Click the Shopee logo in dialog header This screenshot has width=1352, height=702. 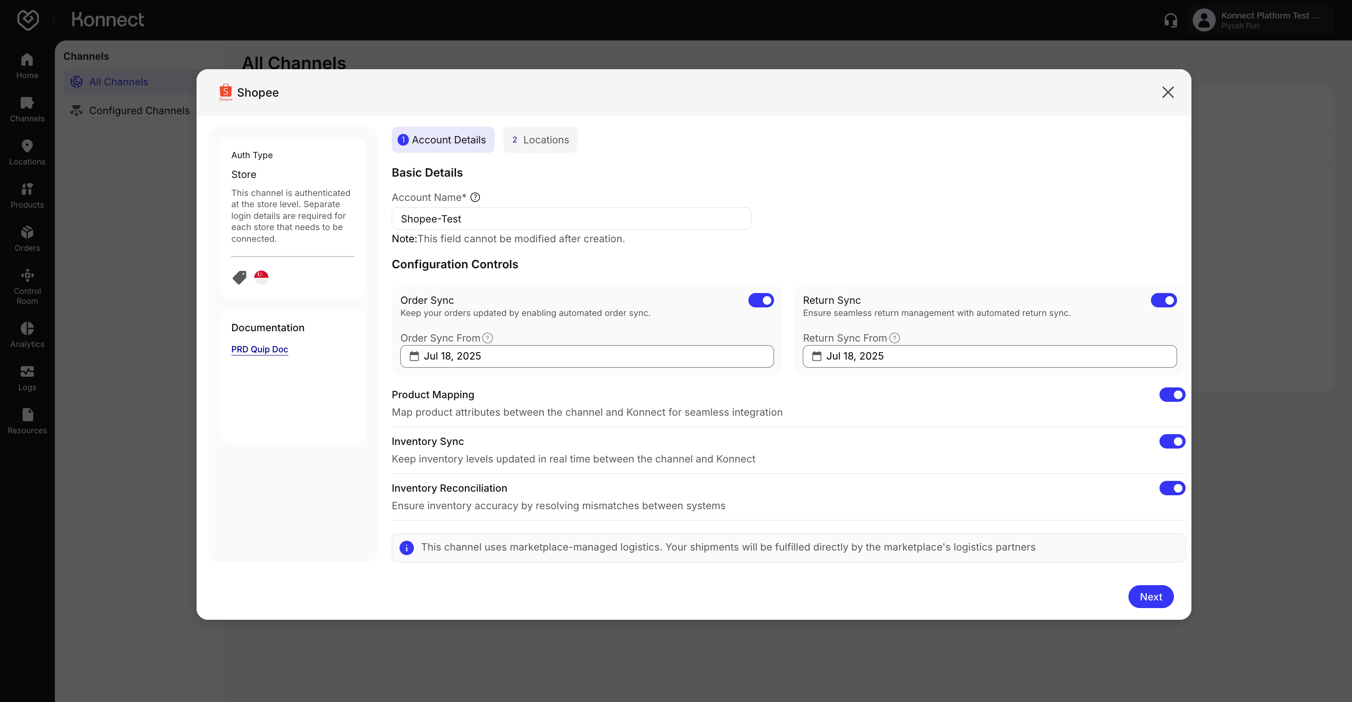tap(226, 92)
